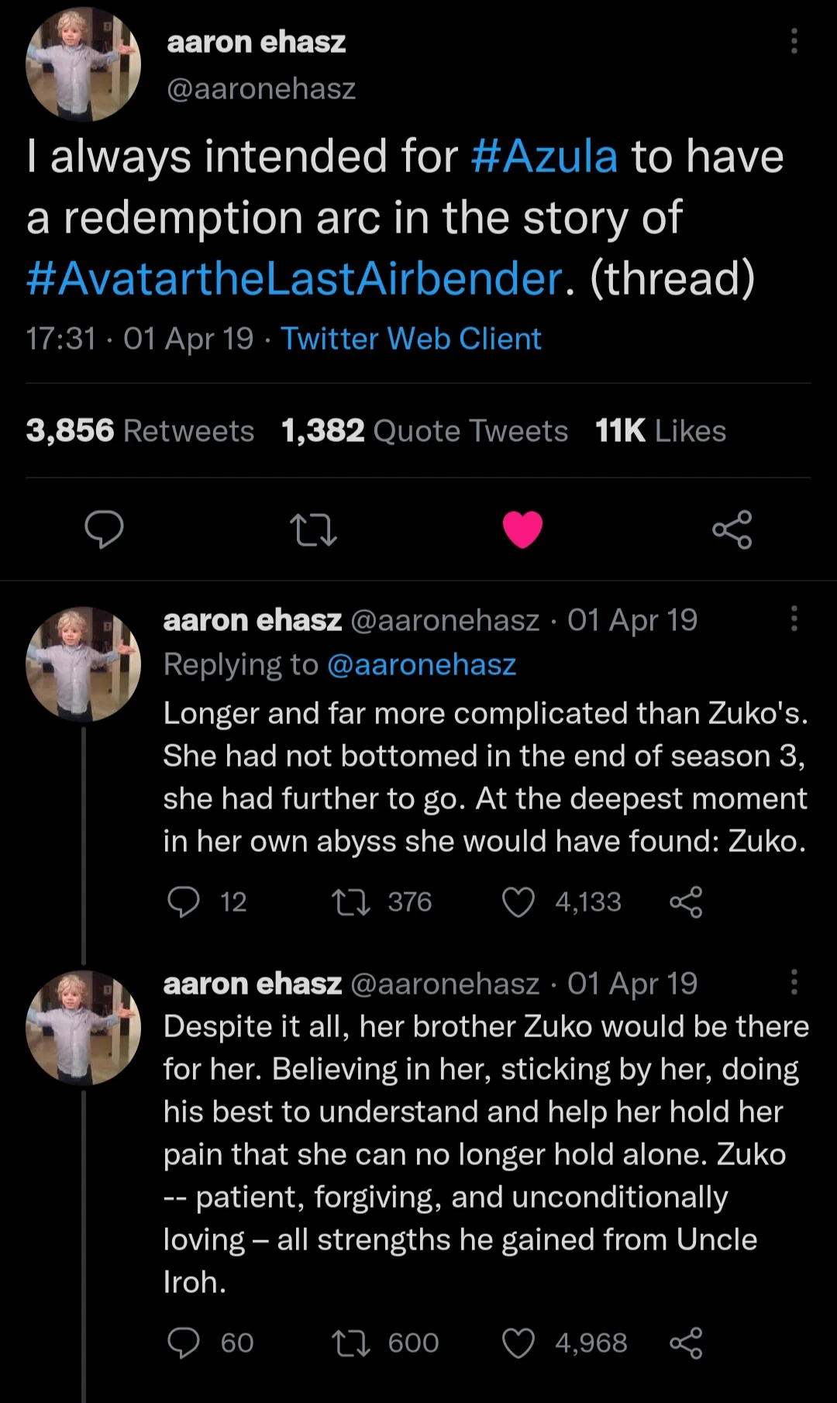Open the #AvatartheLastAirbender hashtag
This screenshot has width=837, height=1403.
pos(294,278)
